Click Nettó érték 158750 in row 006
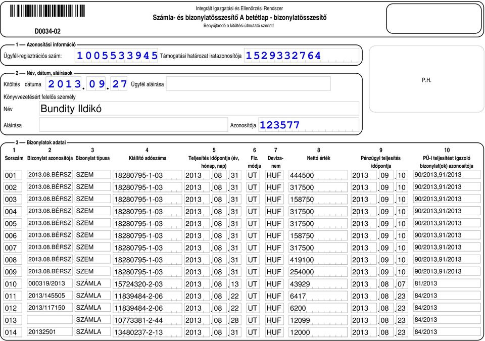The height and width of the screenshot is (341, 485). (318, 235)
